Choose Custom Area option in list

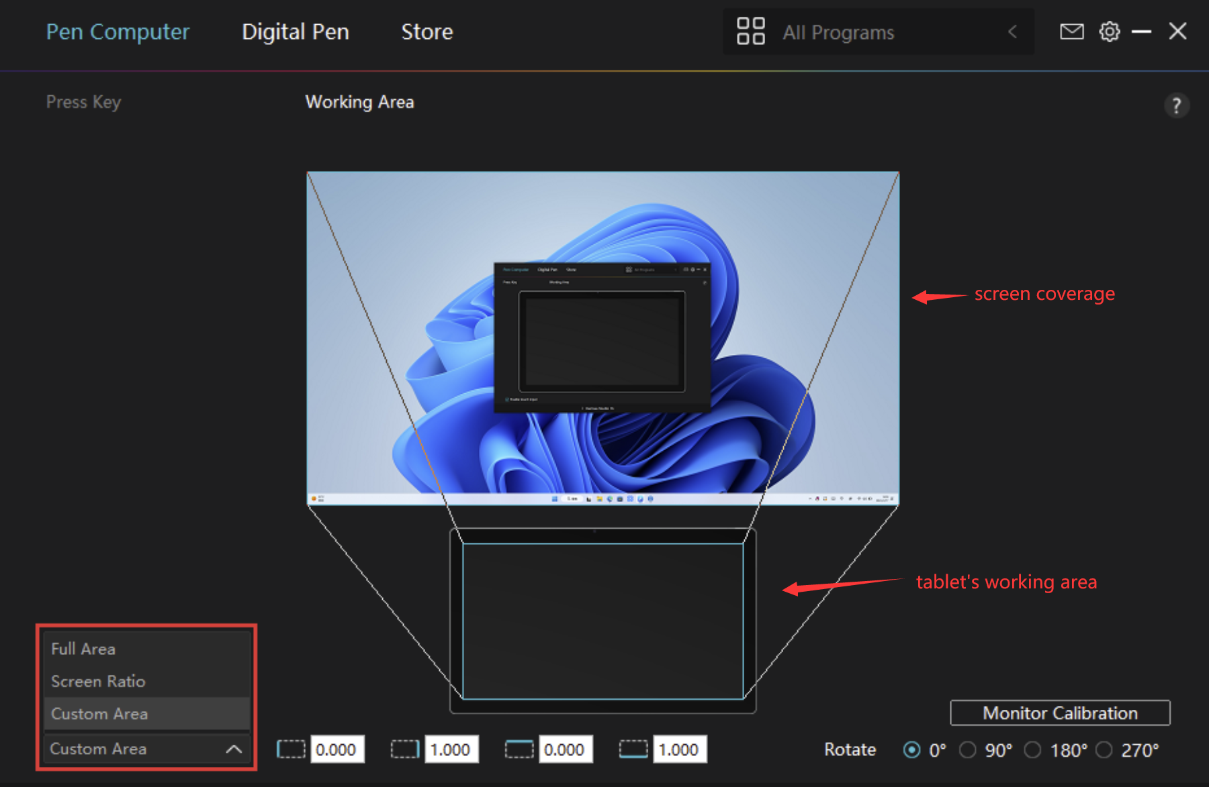pyautogui.click(x=147, y=713)
